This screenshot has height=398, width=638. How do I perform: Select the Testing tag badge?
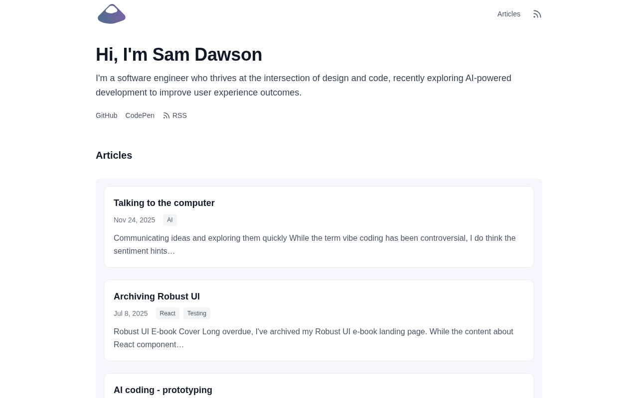tap(197, 313)
